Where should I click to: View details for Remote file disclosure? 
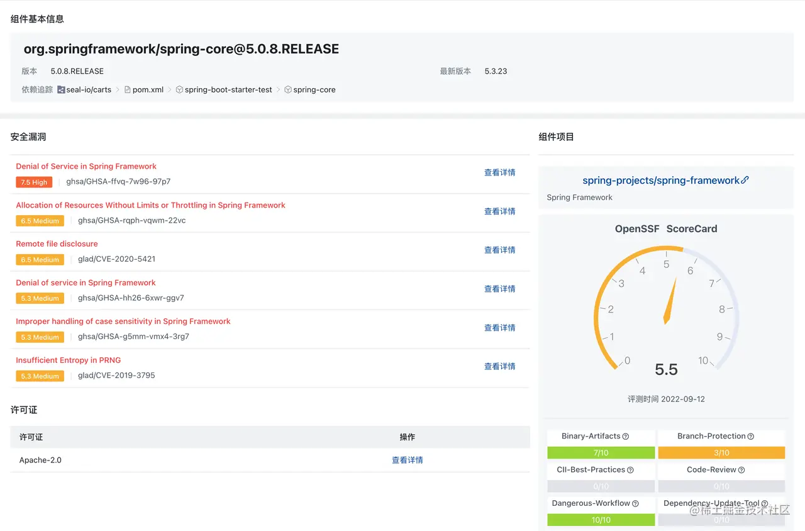pos(500,250)
